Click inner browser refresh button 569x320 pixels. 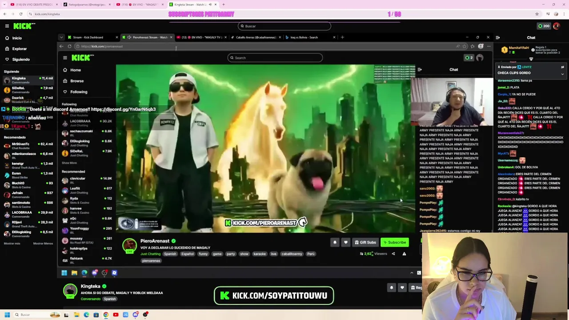[x=69, y=46]
